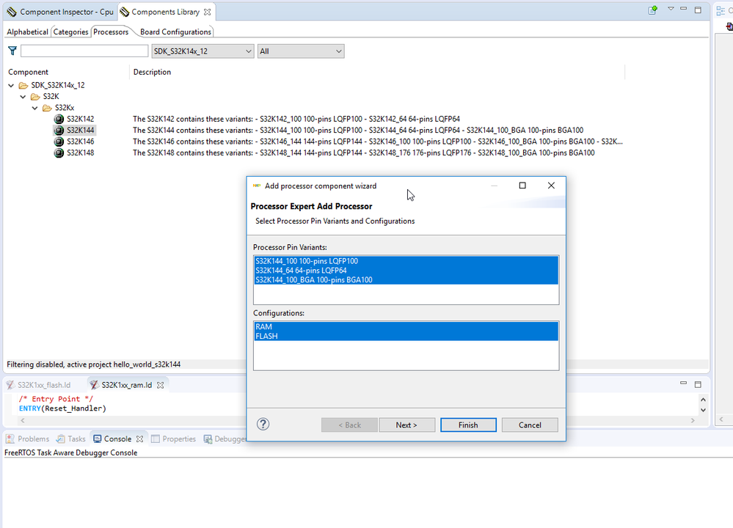Screen dimensions: 733x528
Task: Switch to the Tasks view tab
Action: pyautogui.click(x=71, y=439)
